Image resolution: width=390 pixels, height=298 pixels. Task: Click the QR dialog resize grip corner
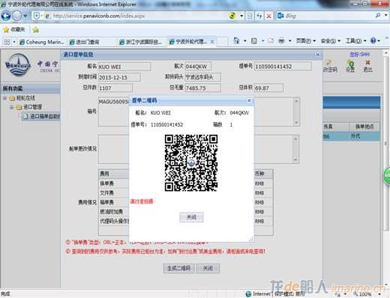click(251, 239)
